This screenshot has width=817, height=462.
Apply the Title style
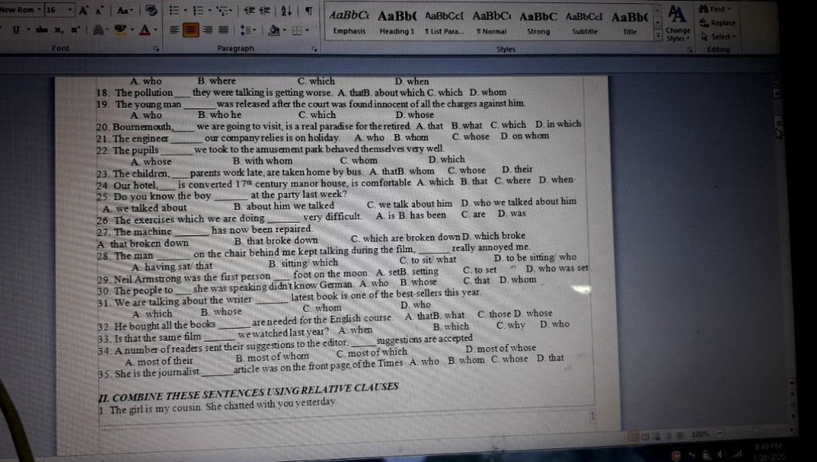pyautogui.click(x=630, y=23)
